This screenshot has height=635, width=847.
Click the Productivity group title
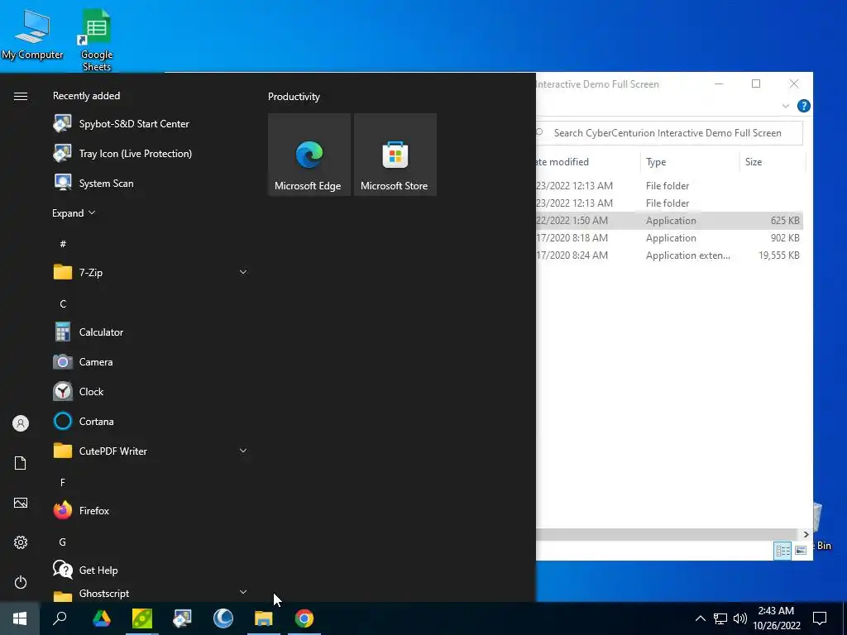(294, 97)
